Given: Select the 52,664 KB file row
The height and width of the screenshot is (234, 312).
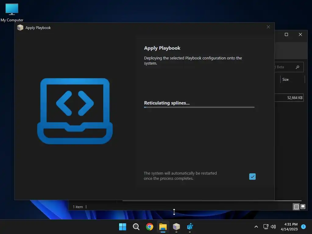Looking at the screenshot, I should 289,98.
